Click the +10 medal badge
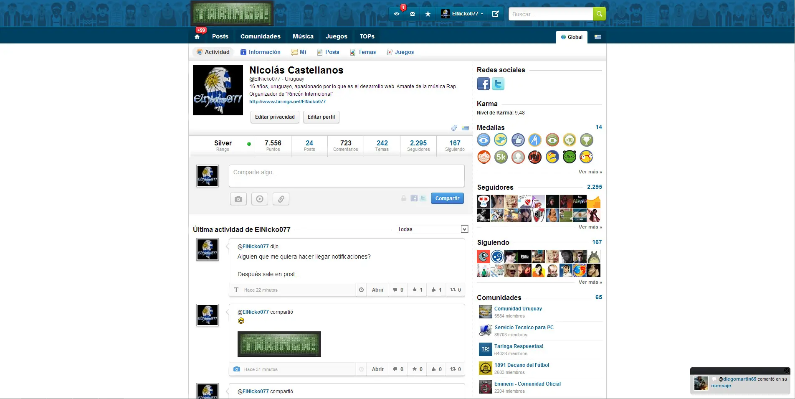The height and width of the screenshot is (399, 795). 569,140
